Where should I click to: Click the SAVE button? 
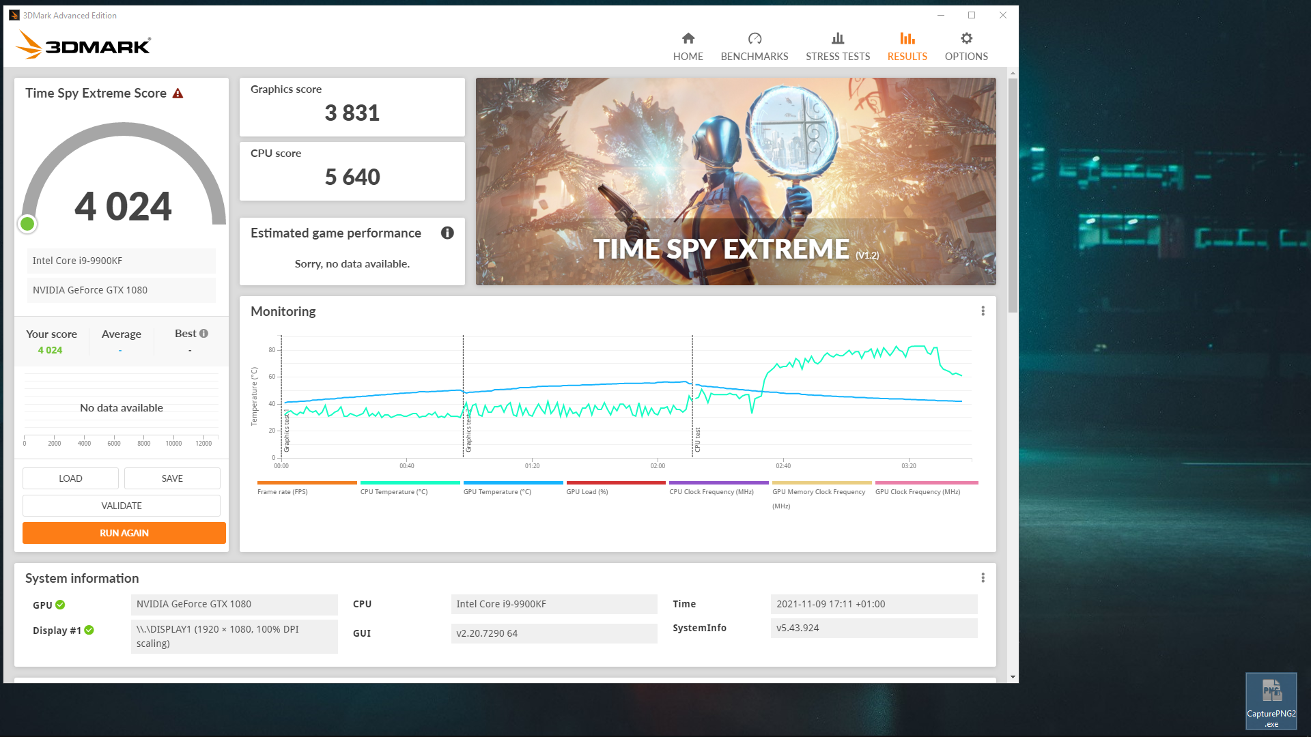(172, 478)
